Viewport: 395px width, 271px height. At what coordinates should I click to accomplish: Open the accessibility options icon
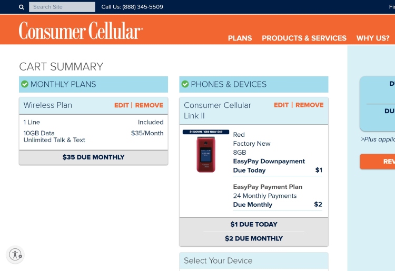(16, 255)
